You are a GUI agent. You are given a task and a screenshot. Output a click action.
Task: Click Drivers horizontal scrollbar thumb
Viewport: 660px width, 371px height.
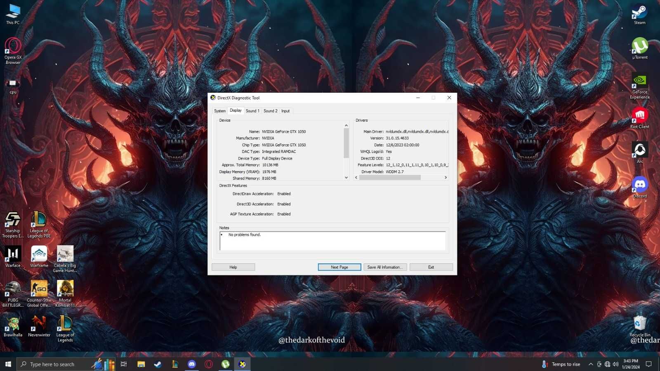click(x=390, y=178)
